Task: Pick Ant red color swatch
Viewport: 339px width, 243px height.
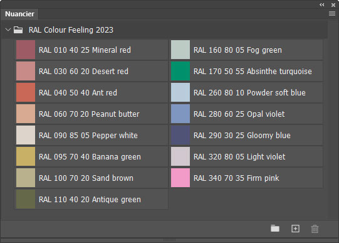Action: click(26, 92)
